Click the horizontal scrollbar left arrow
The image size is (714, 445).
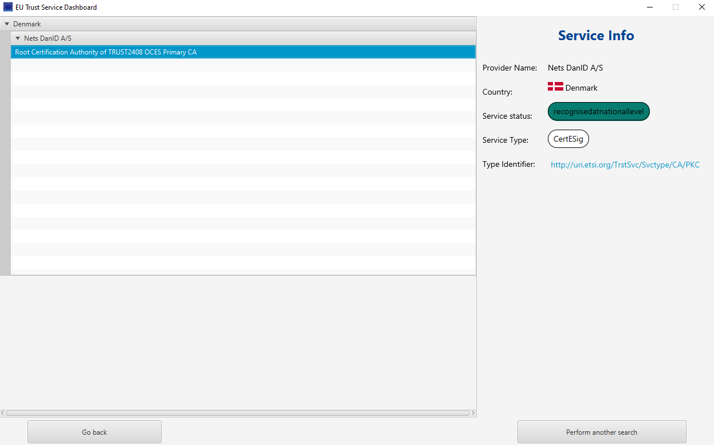(3, 413)
